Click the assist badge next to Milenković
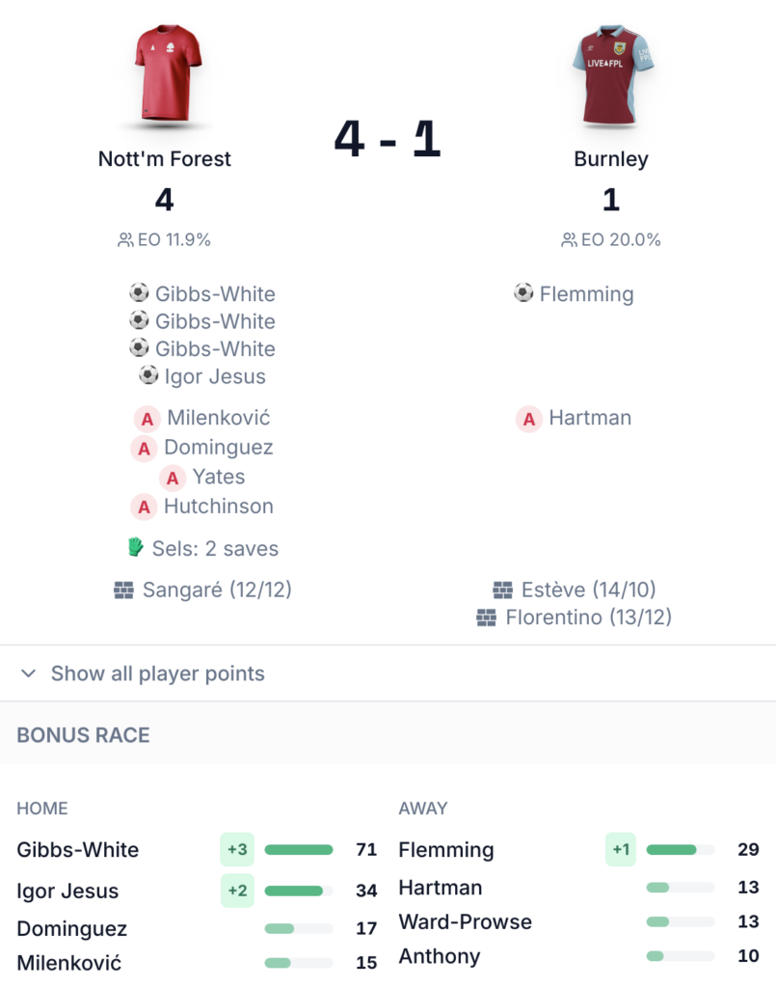The width and height of the screenshot is (776, 988). click(147, 419)
